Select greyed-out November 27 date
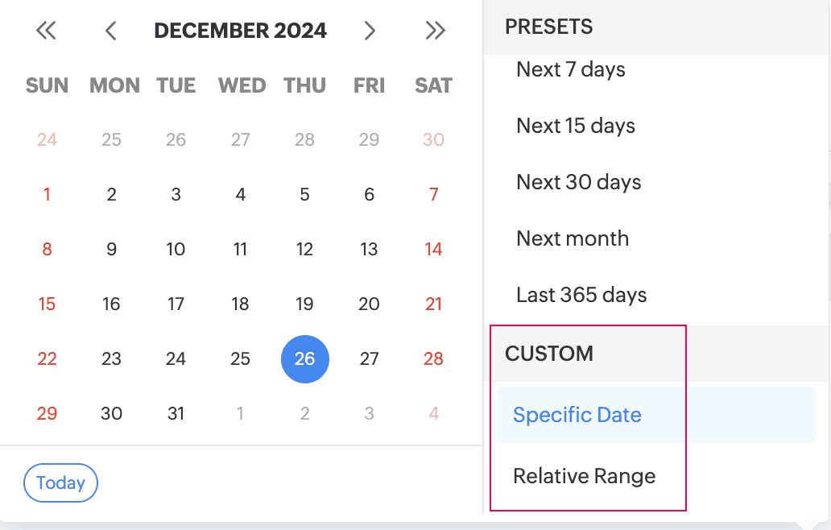Screen dimensions: 831x530 [x=240, y=140]
